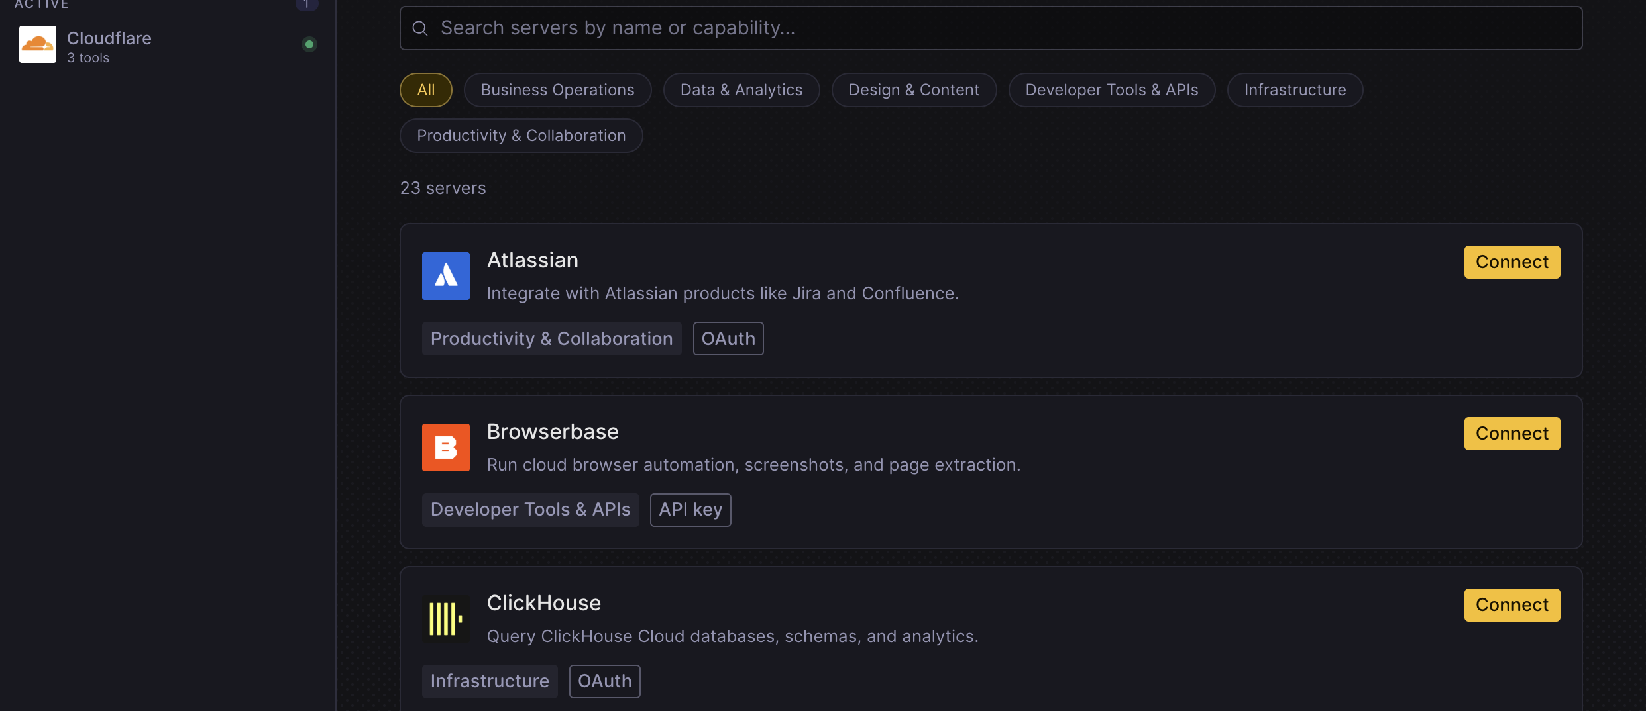Screen dimensions: 1646x711
Task: Click the Browserbase server title
Action: coord(553,432)
